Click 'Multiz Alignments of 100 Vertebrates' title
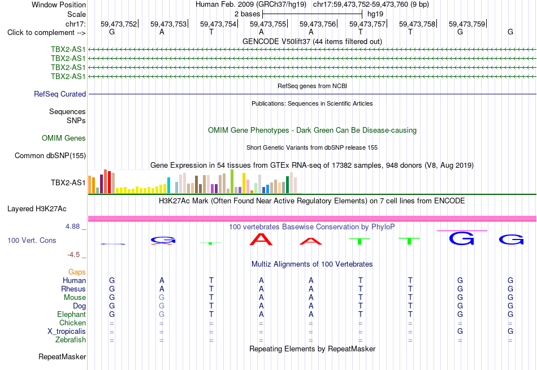 point(312,264)
